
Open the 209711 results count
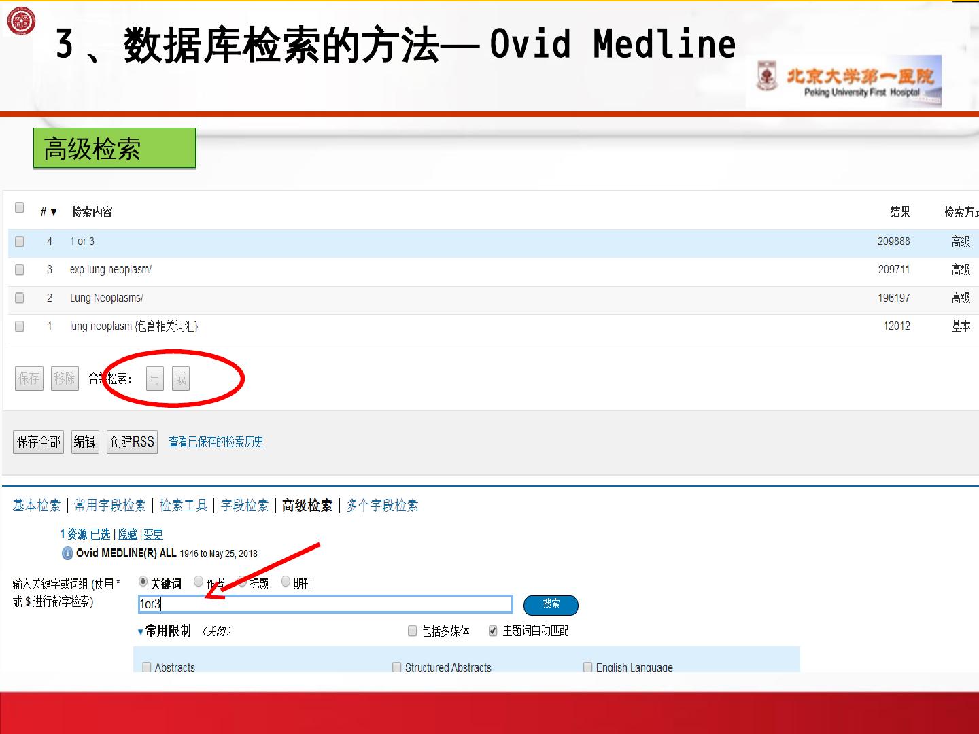[894, 270]
